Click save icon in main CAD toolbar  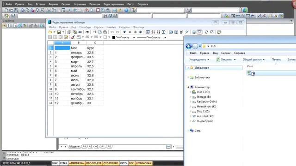tap(16, 10)
